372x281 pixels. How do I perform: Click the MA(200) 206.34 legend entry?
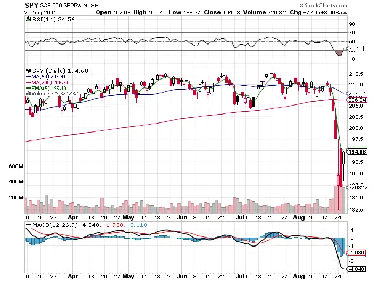point(50,83)
